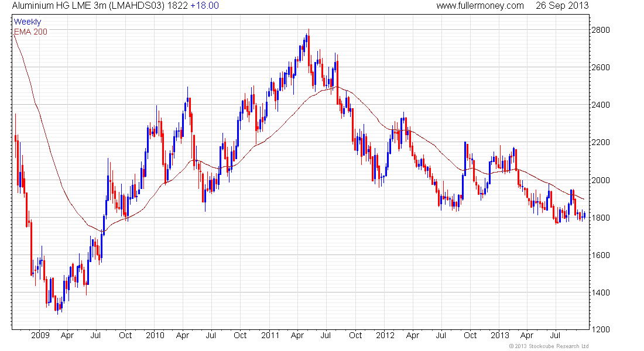Click the 'EMA 200' legend label
This screenshot has height=351, width=644.
pos(31,32)
